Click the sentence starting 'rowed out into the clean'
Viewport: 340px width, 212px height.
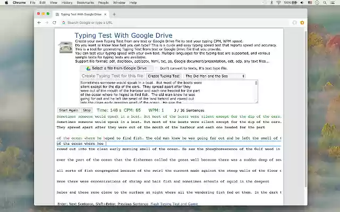click(169, 149)
